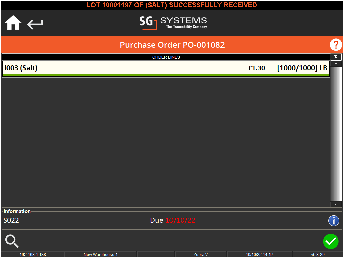Click the Purchase Order PO-001082 title bar

[172, 45]
